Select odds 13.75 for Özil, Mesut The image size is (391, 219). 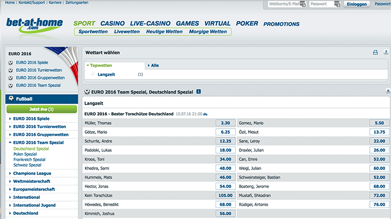(379, 132)
